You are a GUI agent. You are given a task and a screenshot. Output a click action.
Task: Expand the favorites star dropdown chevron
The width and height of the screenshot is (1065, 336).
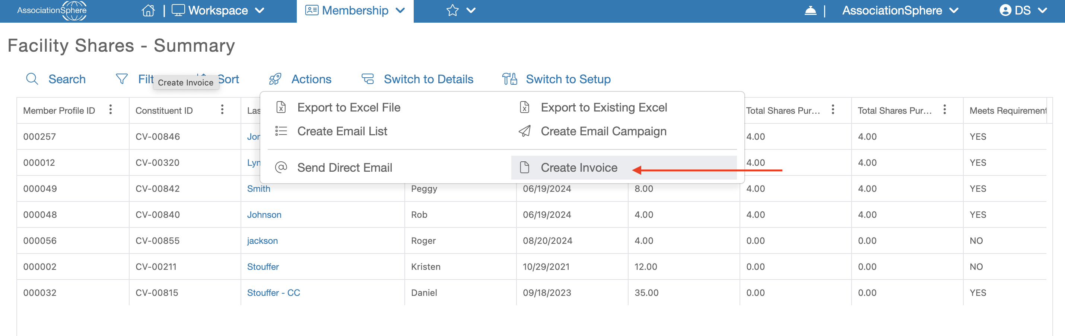click(x=471, y=11)
